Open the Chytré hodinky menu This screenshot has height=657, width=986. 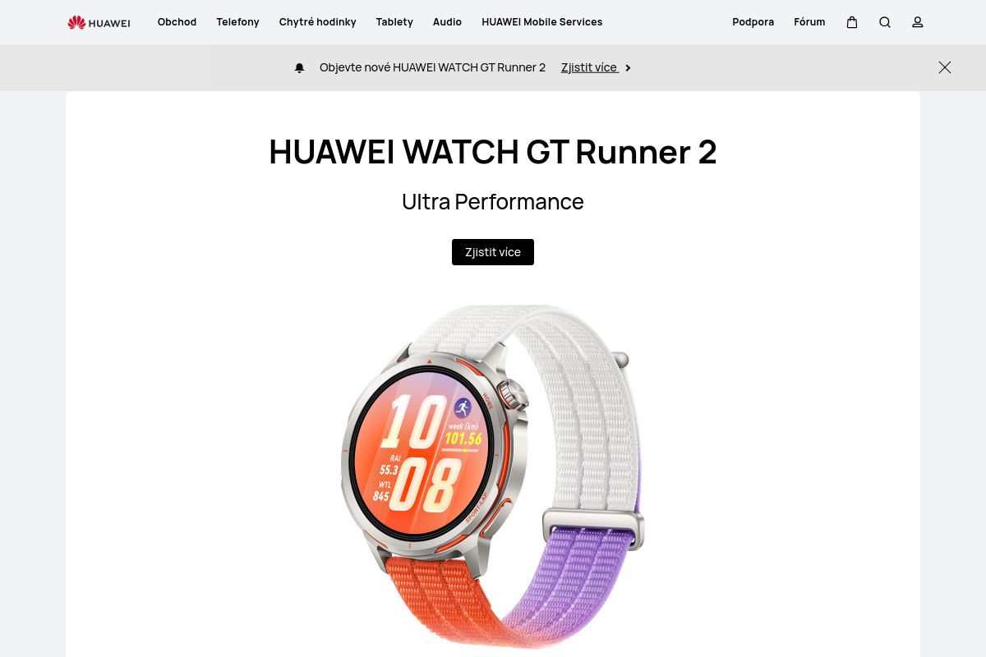318,22
